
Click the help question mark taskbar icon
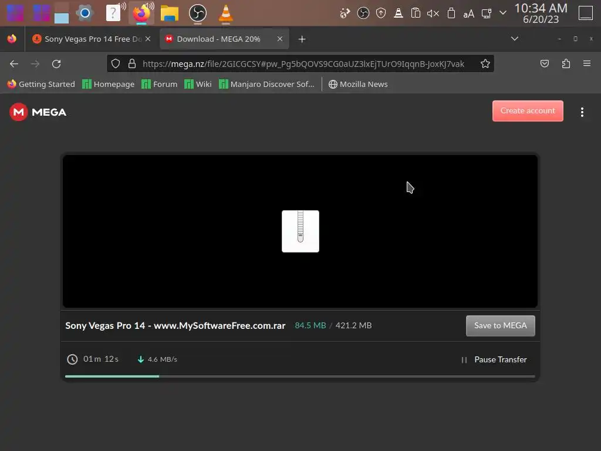pyautogui.click(x=113, y=14)
